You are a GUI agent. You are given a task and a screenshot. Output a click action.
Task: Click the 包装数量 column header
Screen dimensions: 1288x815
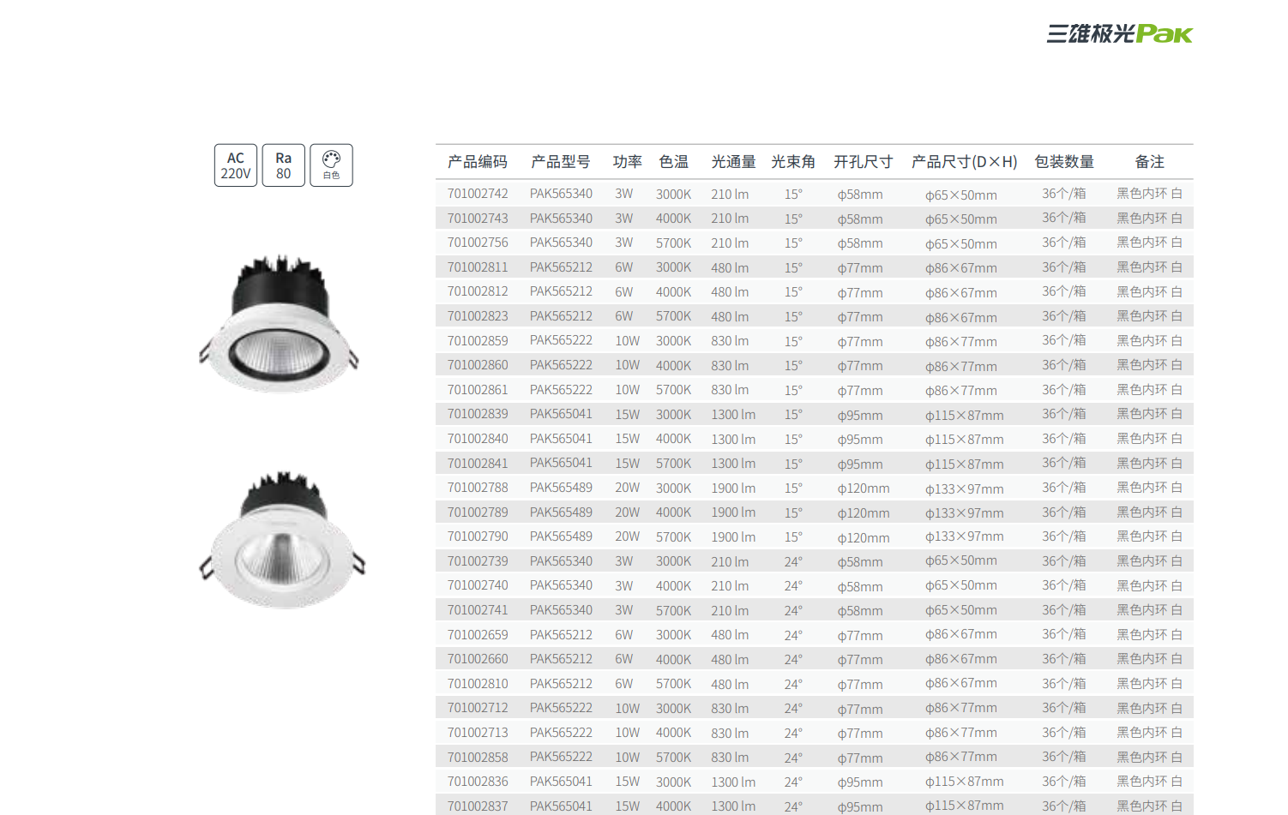coord(1064,162)
